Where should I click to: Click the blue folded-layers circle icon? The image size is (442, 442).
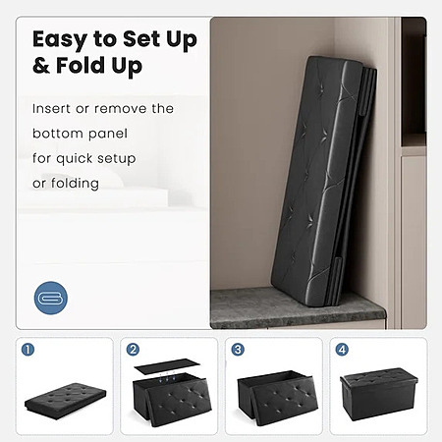[x=51, y=298]
